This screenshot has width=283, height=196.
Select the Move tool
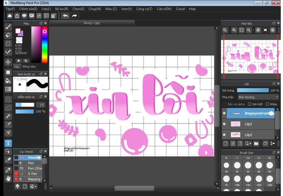click(8, 62)
